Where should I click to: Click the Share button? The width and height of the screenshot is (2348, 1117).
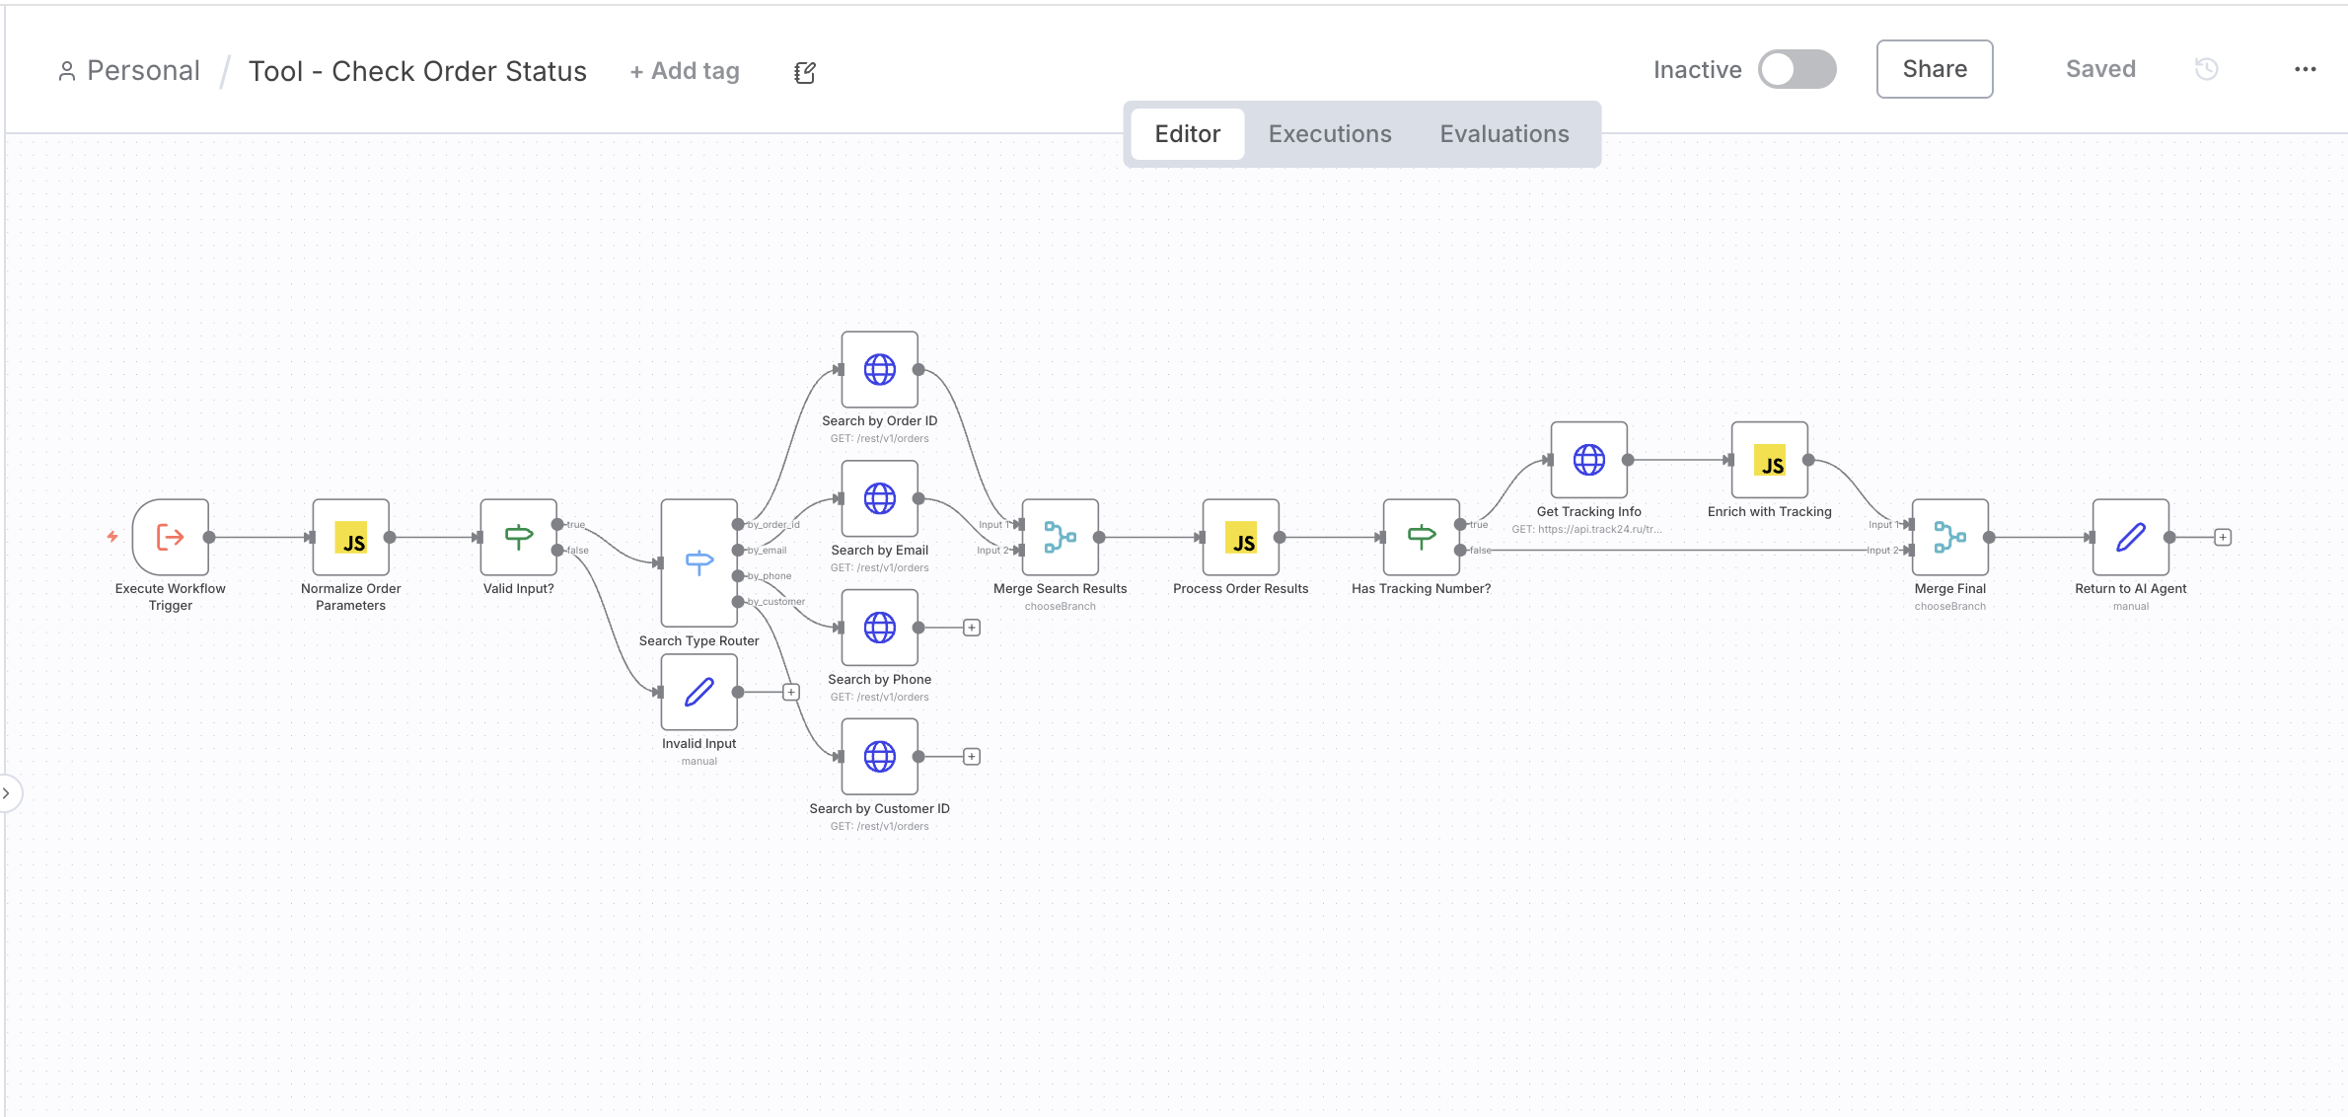pyautogui.click(x=1934, y=69)
